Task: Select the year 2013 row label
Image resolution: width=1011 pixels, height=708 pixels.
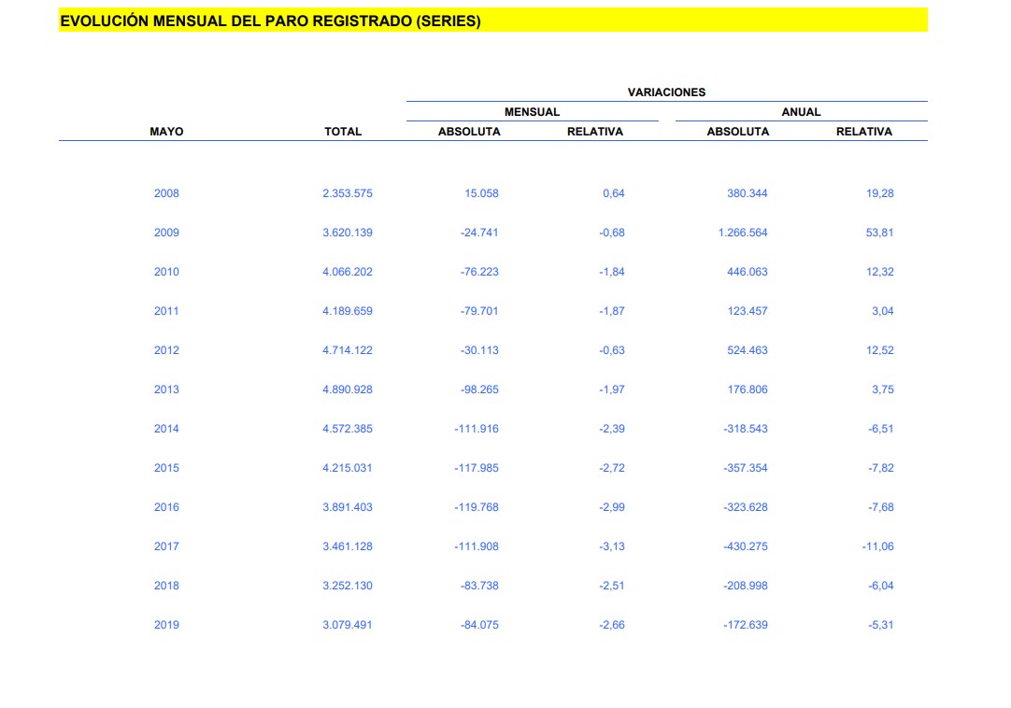Action: 166,389
